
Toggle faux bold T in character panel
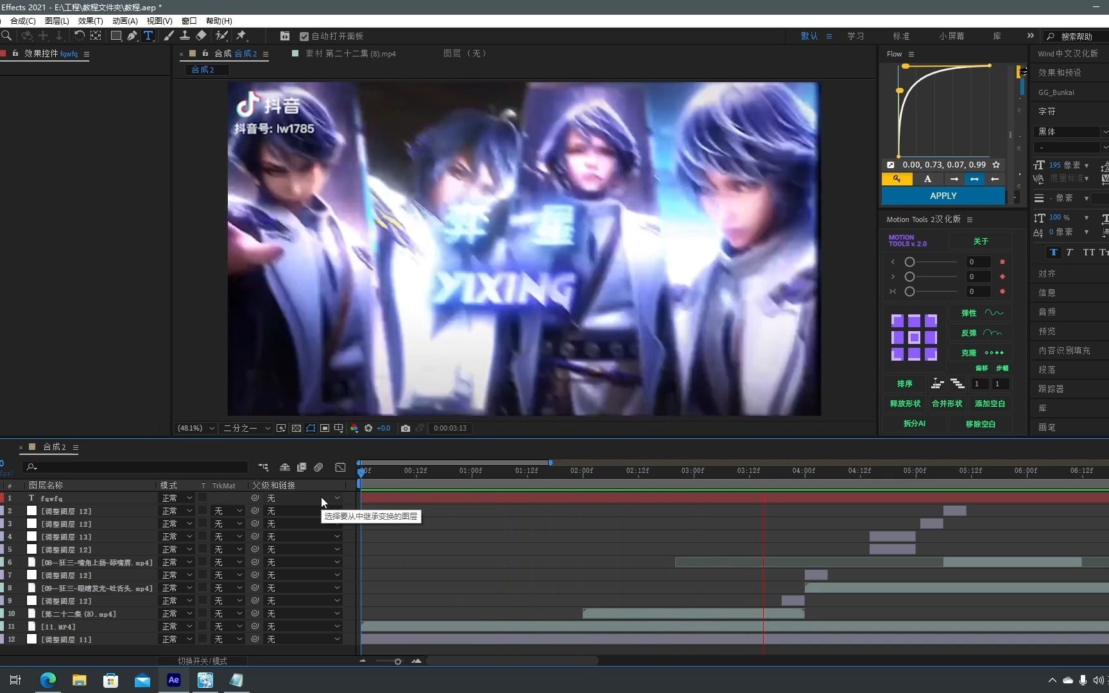pyautogui.click(x=1053, y=252)
